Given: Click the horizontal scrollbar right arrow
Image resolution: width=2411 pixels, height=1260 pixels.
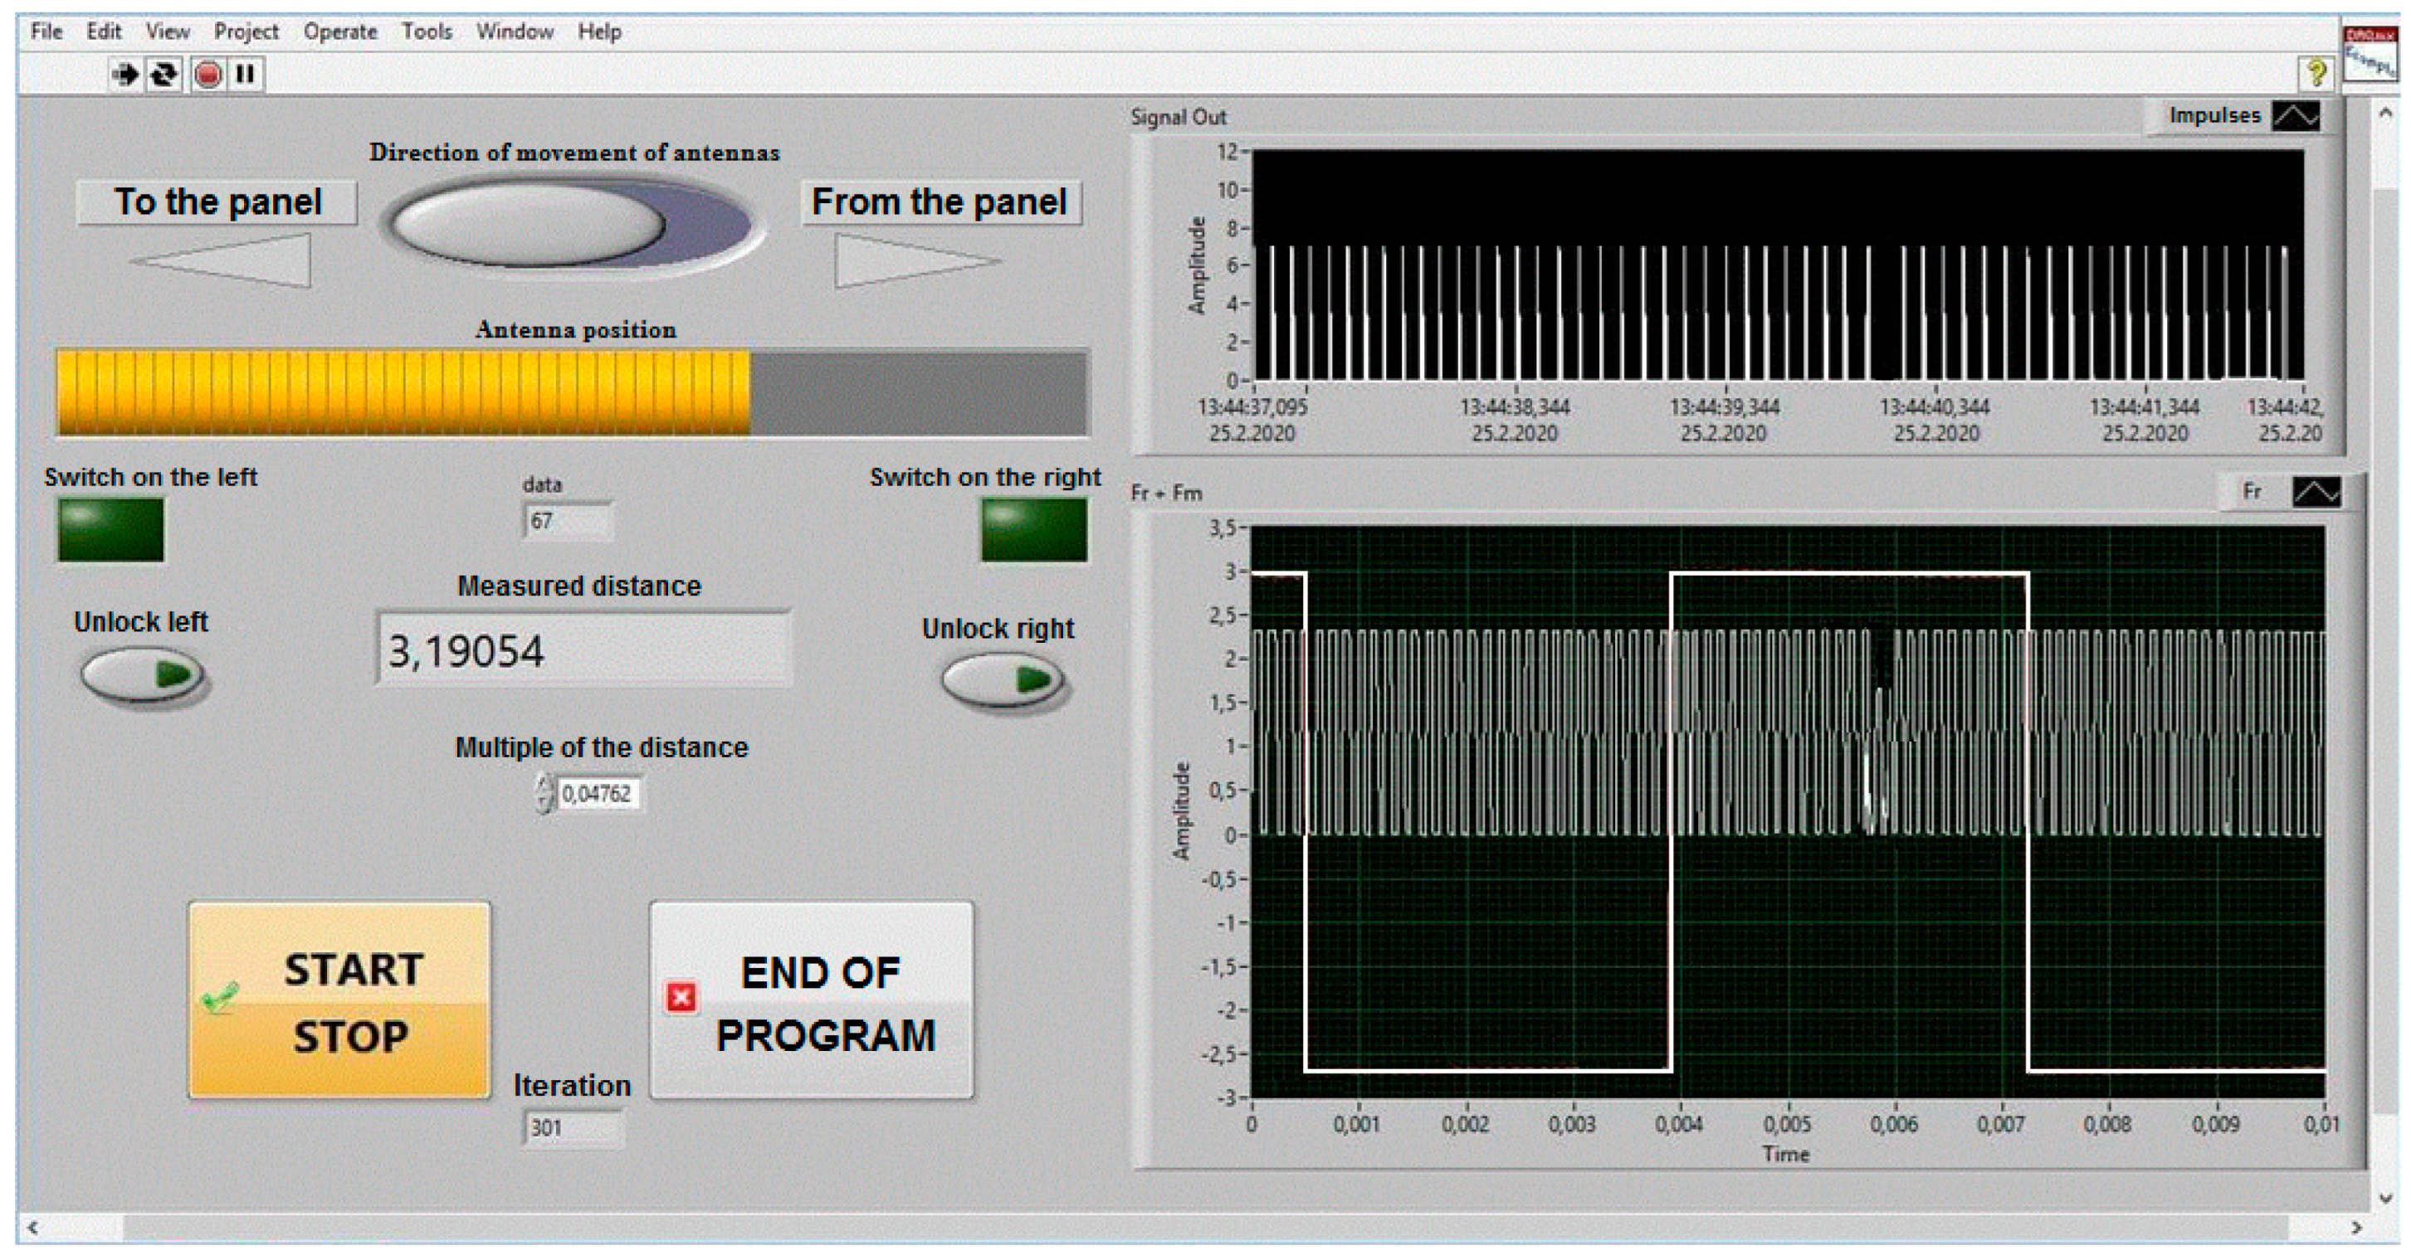Looking at the screenshot, I should pos(2357,1228).
